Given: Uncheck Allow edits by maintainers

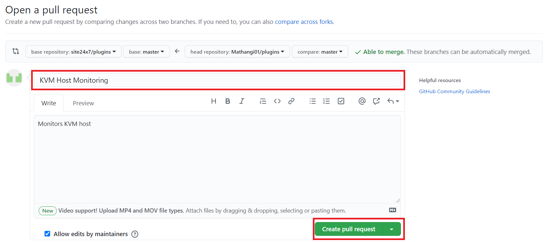Looking at the screenshot, I should tap(47, 234).
